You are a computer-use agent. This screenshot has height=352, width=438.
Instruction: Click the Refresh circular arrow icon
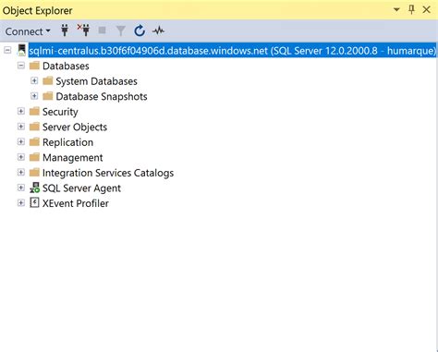coord(140,30)
